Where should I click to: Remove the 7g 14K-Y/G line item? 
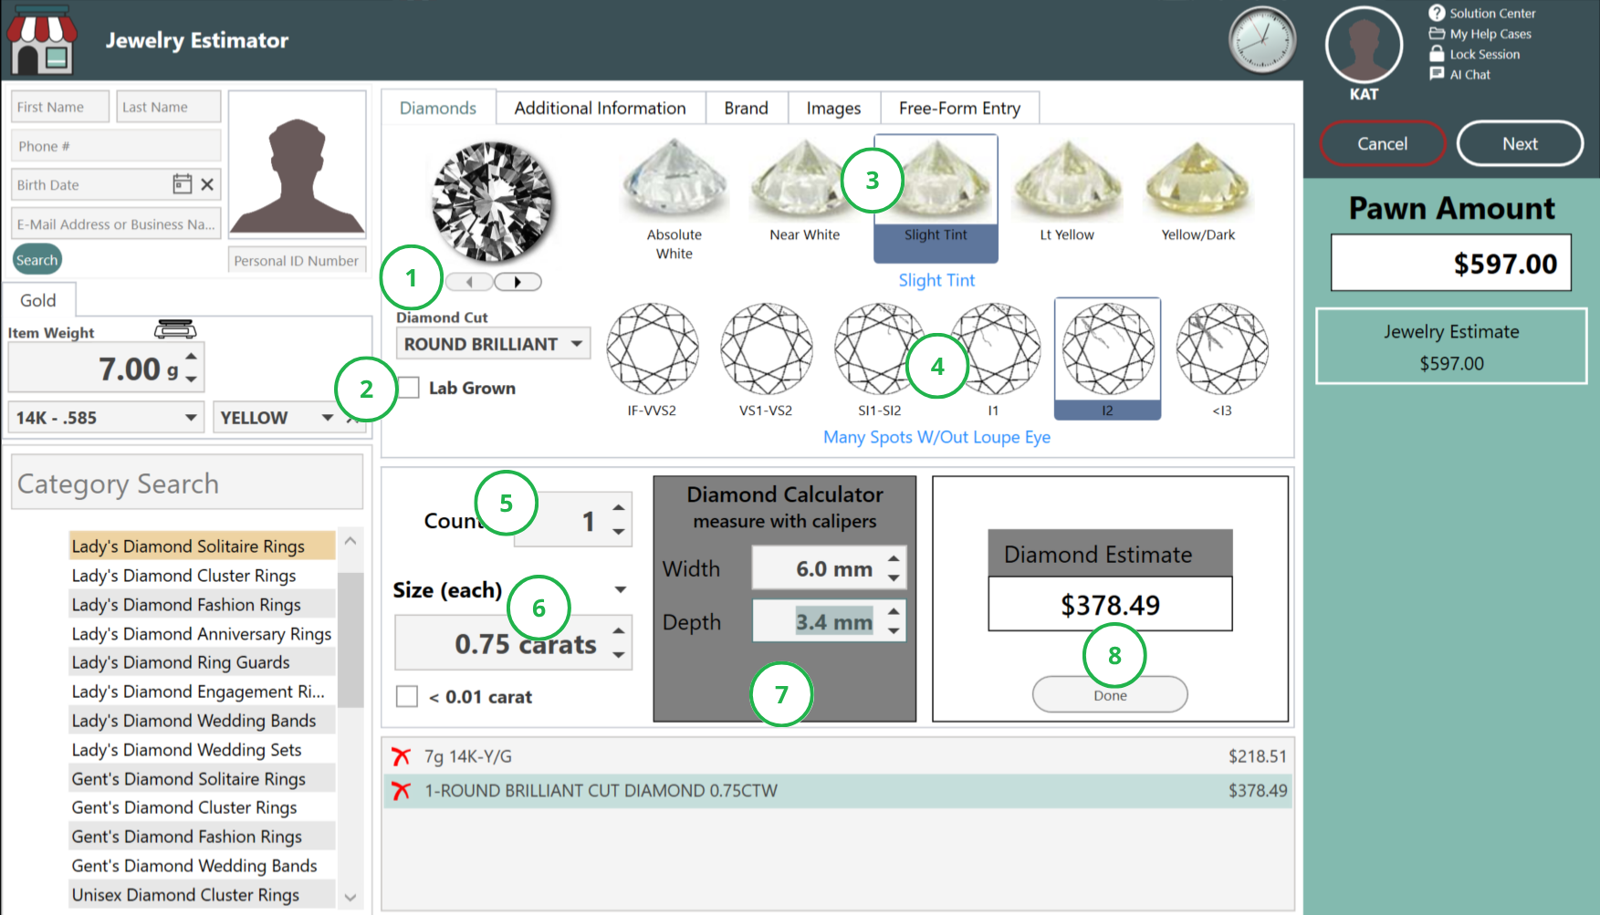point(401,756)
